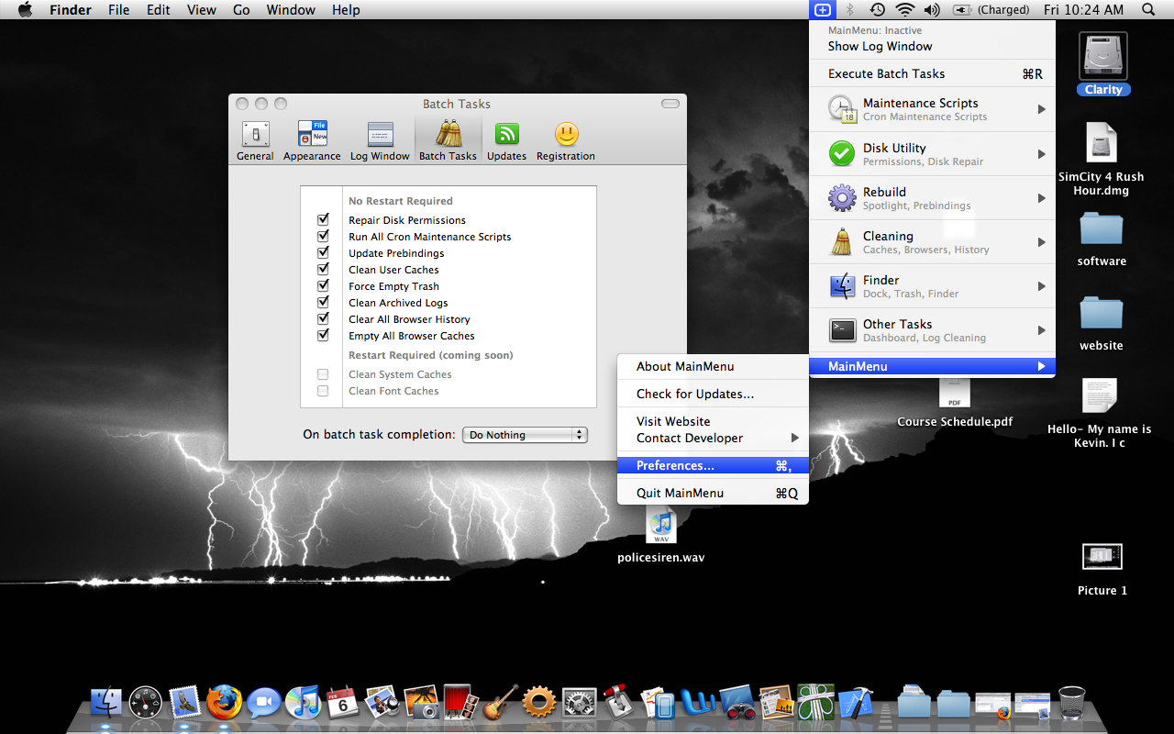Click the battery (Charged) status item
The image size is (1174, 734).
click(x=991, y=10)
